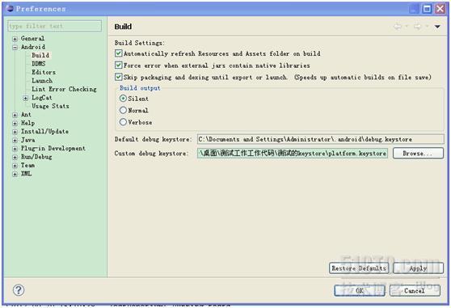Click the Custom debug keystore path field
Viewport: 451px width, 308px height.
click(293, 154)
